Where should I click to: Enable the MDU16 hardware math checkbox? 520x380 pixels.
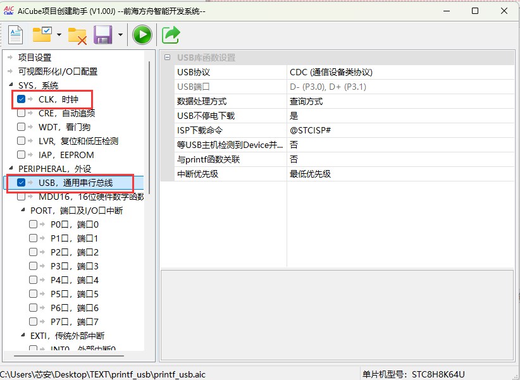point(22,197)
